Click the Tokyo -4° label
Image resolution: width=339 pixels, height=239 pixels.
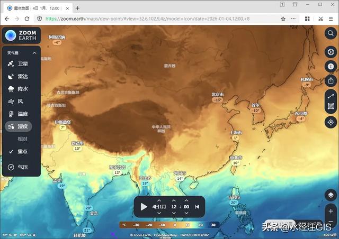301,118
